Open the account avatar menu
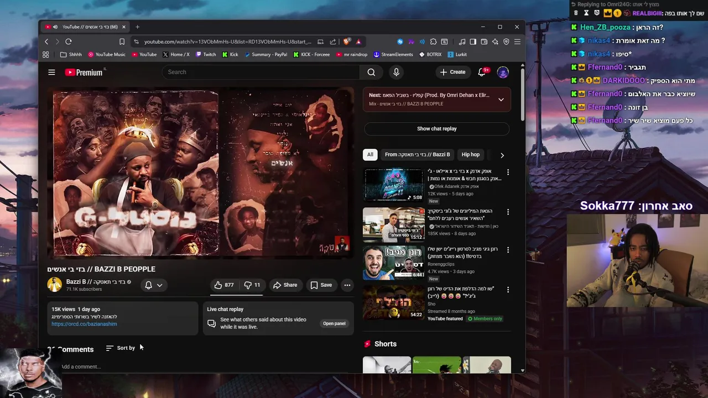708x398 pixels. pos(503,72)
